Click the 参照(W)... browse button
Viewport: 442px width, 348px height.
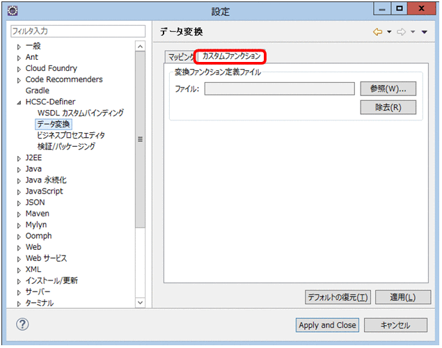pos(388,89)
